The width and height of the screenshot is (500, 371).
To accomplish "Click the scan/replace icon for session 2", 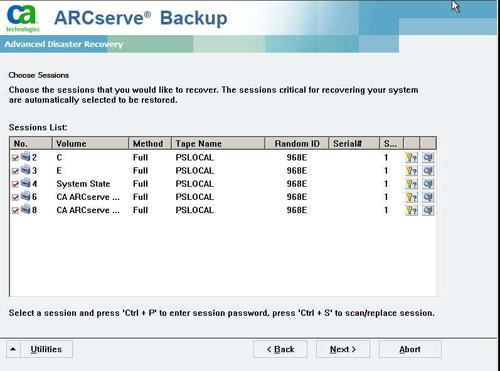I will 428,157.
